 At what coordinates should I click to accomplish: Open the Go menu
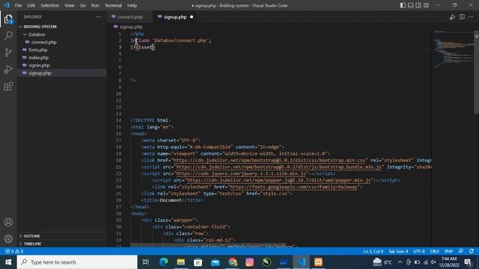(x=83, y=5)
